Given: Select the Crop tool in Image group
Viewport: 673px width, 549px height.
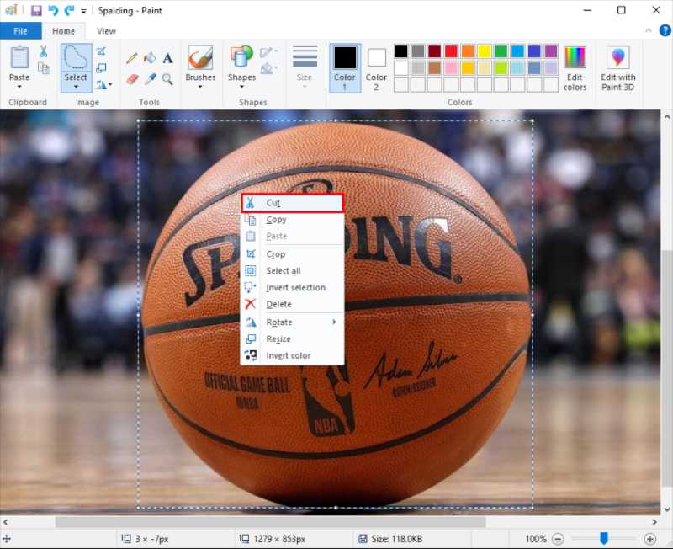Looking at the screenshot, I should point(101,51).
